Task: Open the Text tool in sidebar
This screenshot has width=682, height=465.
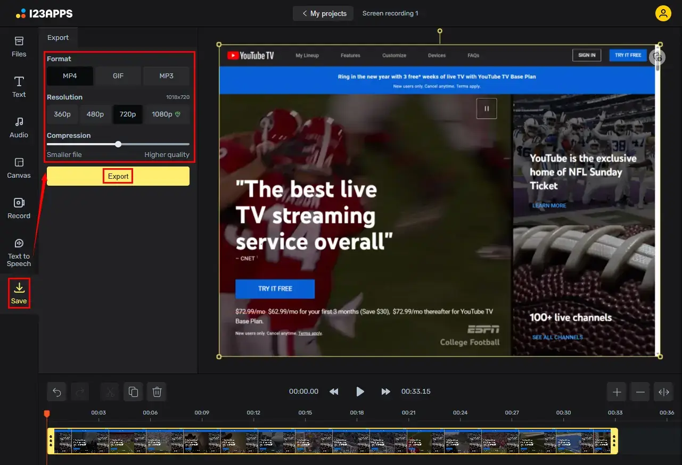Action: click(19, 87)
